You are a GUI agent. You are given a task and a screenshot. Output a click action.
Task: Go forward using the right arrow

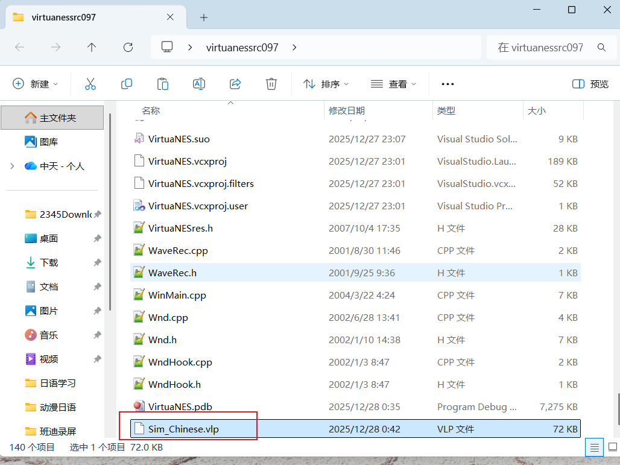tap(55, 48)
